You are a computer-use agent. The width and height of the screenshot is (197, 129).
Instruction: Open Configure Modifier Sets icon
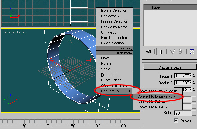click(x=192, y=51)
